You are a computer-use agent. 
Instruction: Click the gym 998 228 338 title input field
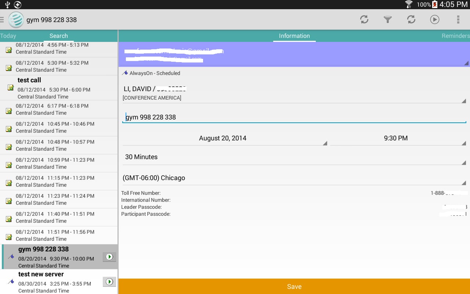294,117
